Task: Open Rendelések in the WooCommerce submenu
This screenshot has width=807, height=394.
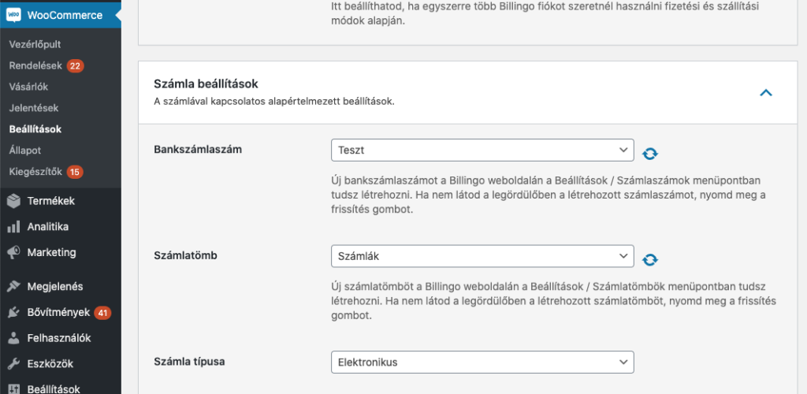Action: pyautogui.click(x=35, y=66)
